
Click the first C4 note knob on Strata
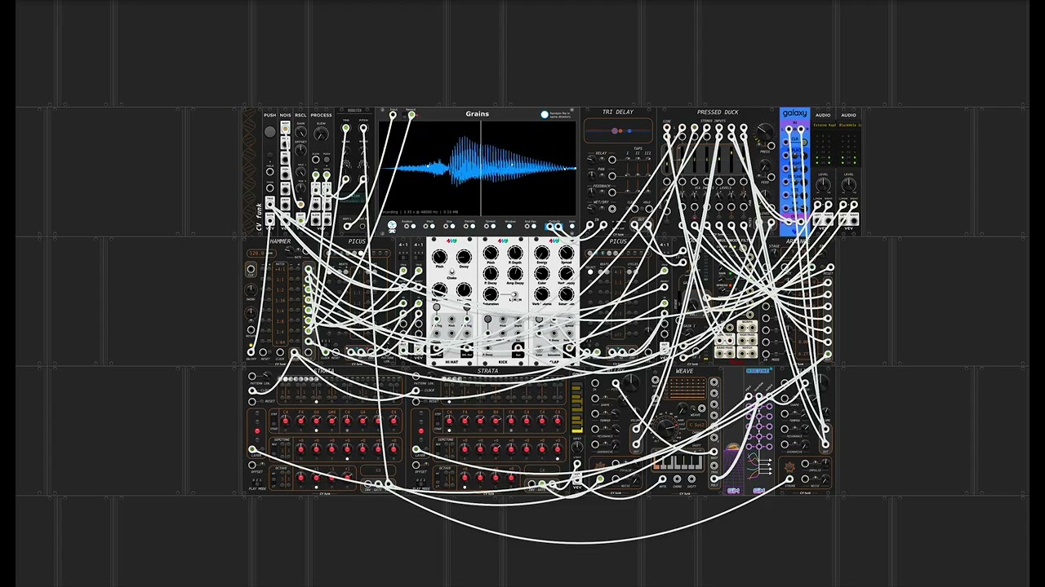285,421
